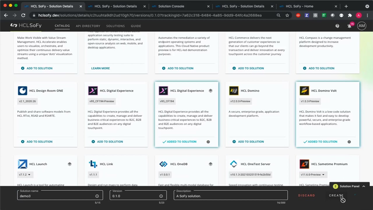Image resolution: width=373 pixels, height=210 pixels.
Task: Click the browser back arrow
Action: pyautogui.click(x=6, y=15)
